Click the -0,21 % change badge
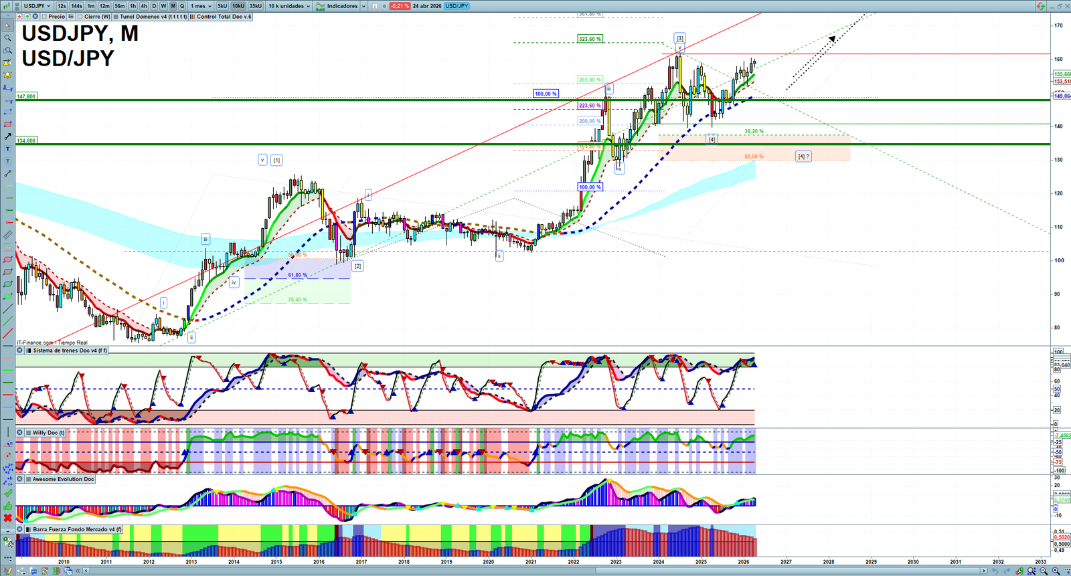 pyautogui.click(x=400, y=6)
